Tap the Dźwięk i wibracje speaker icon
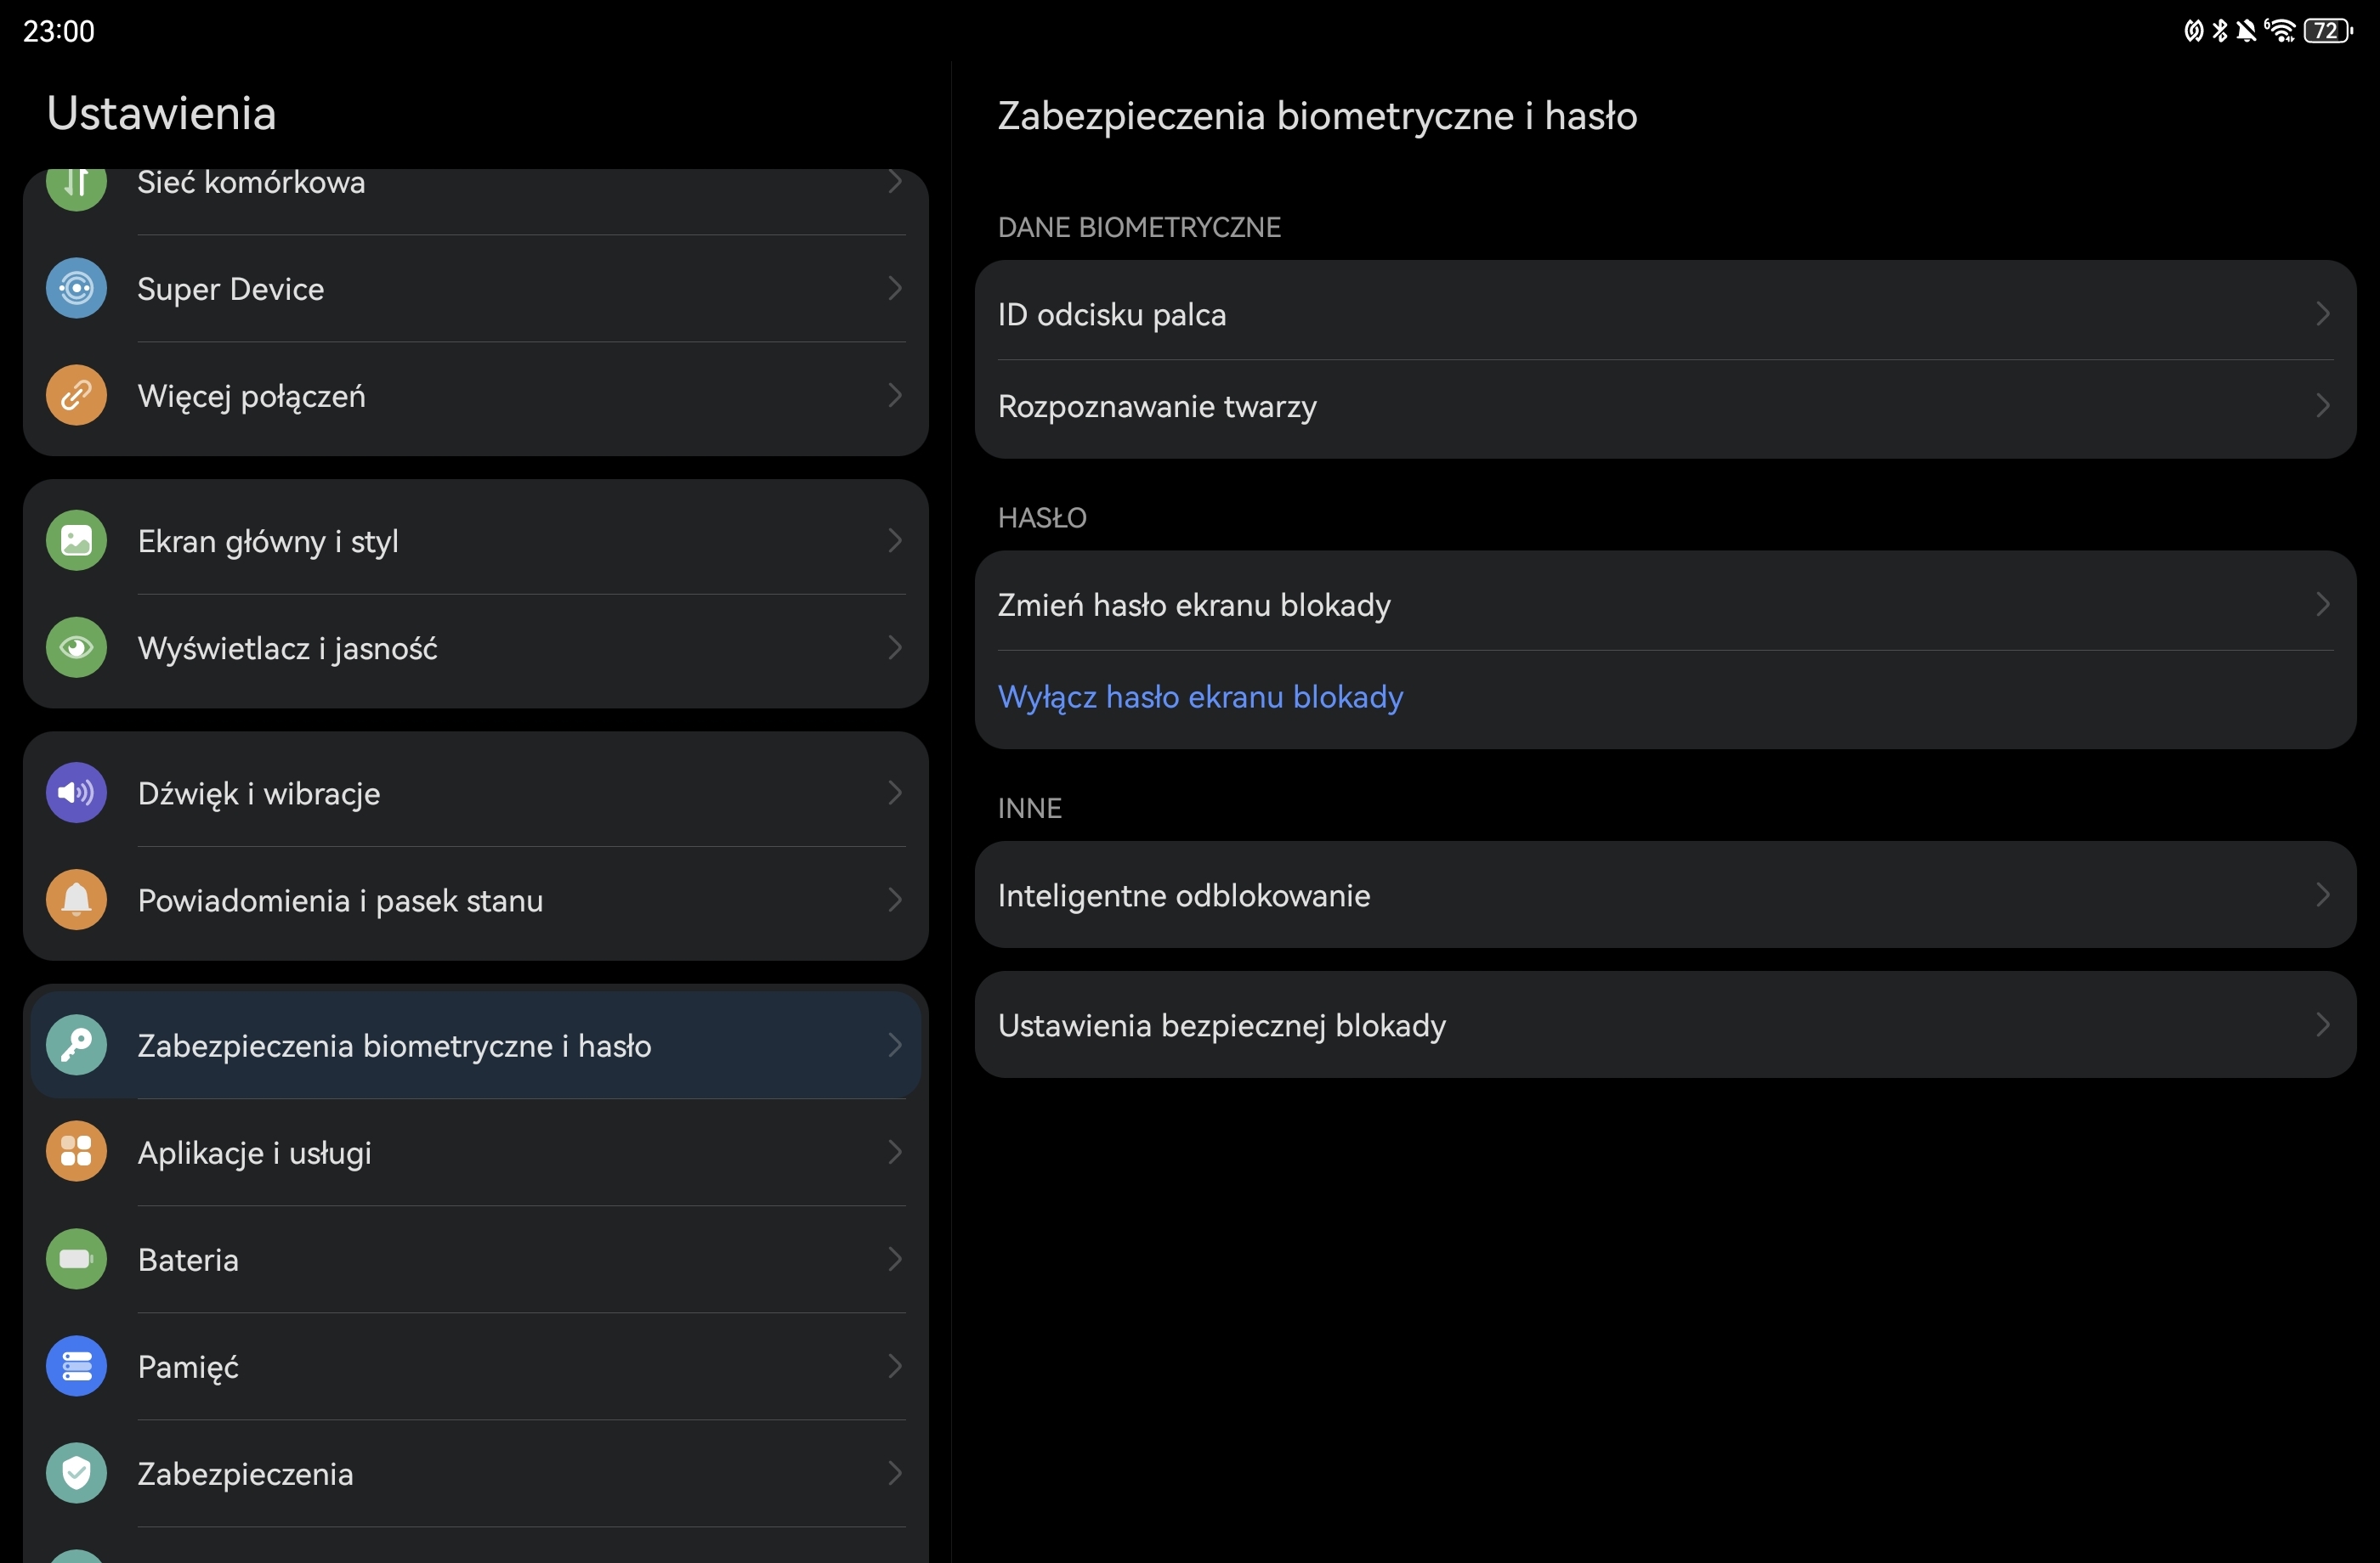The height and width of the screenshot is (1563, 2380). (76, 793)
